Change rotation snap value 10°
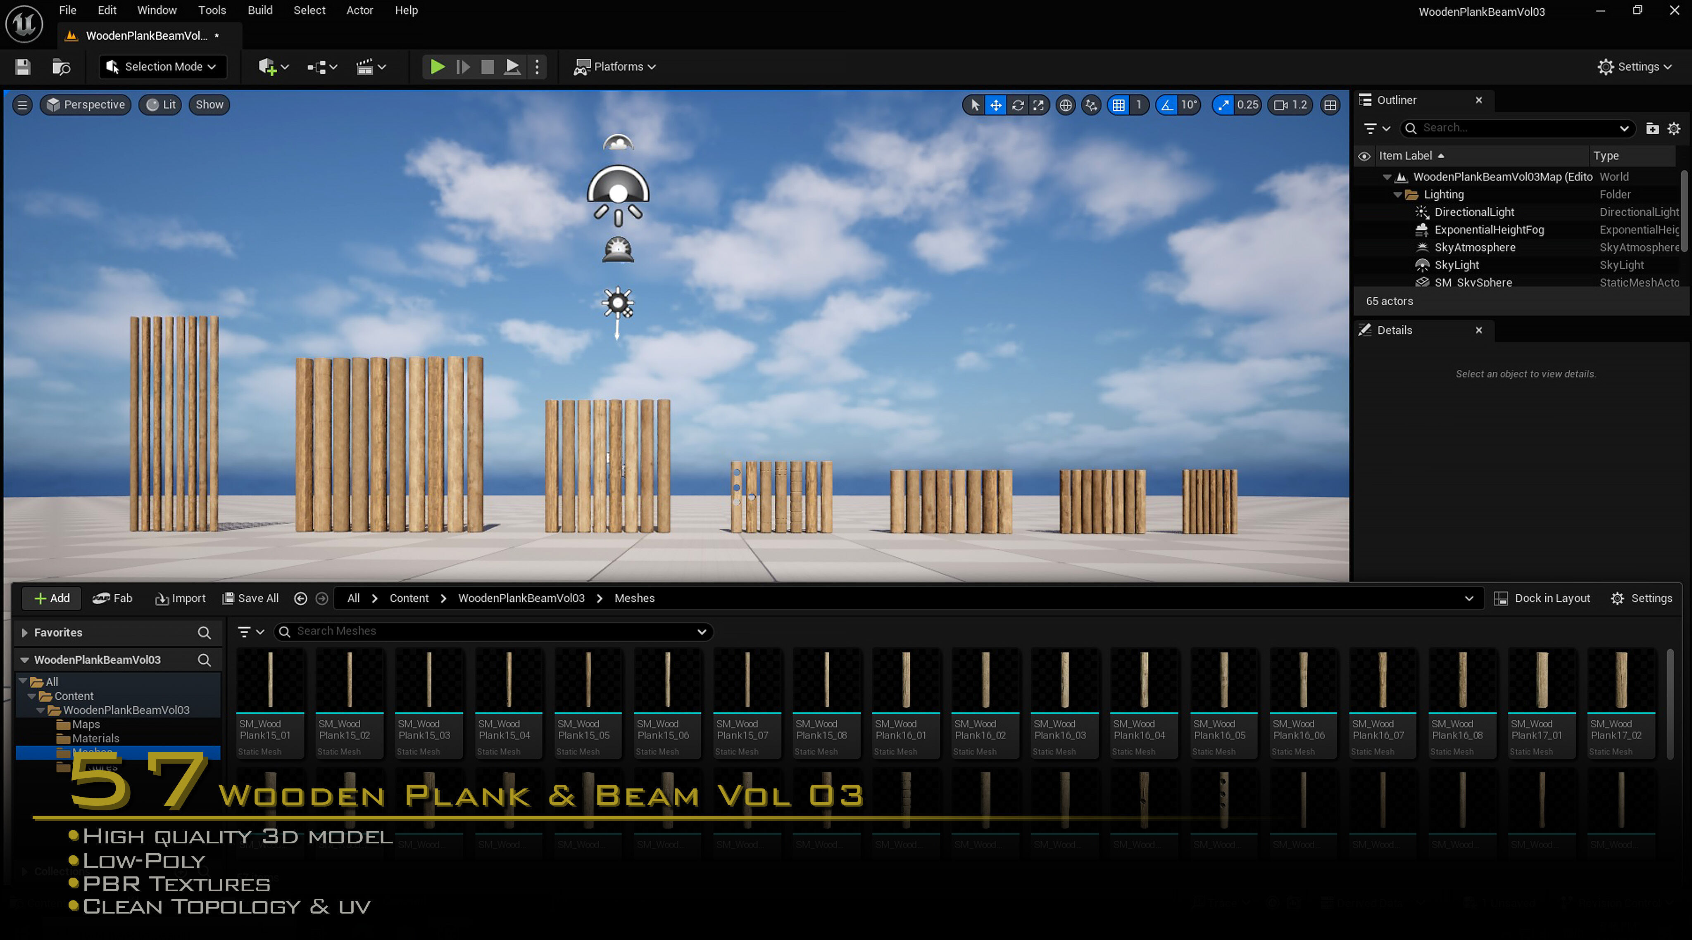 pyautogui.click(x=1189, y=104)
